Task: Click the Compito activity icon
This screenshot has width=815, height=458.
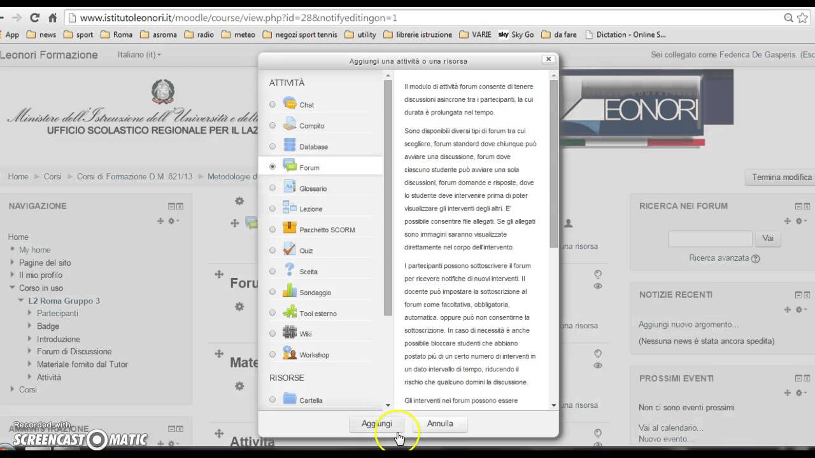Action: [x=290, y=125]
